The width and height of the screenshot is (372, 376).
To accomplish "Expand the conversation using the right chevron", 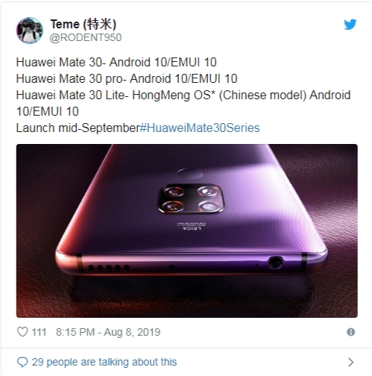I will click(350, 362).
